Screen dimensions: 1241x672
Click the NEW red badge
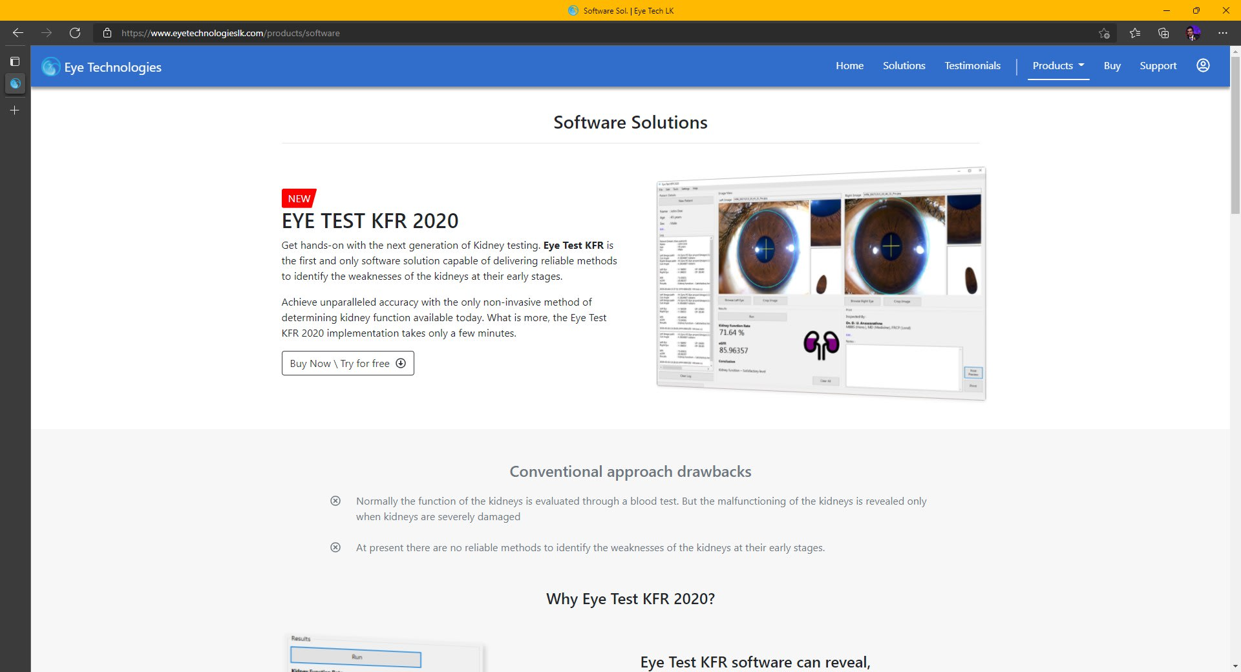[x=299, y=198]
